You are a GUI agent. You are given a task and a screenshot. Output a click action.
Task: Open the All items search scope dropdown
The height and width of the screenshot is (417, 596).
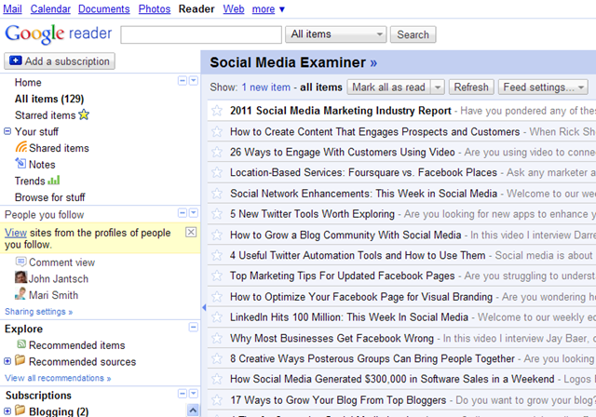point(336,34)
